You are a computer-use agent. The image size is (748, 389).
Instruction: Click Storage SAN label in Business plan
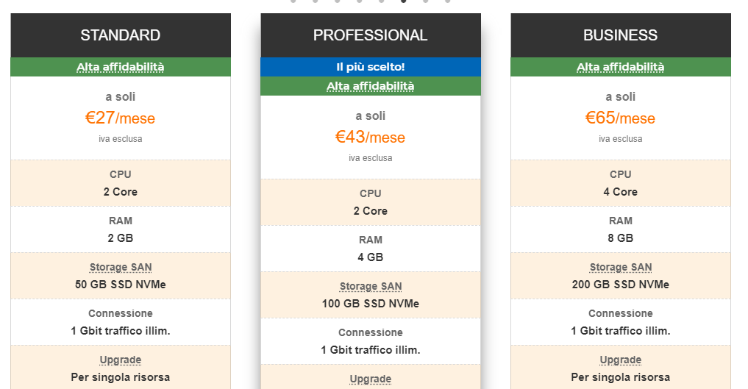[x=621, y=268]
